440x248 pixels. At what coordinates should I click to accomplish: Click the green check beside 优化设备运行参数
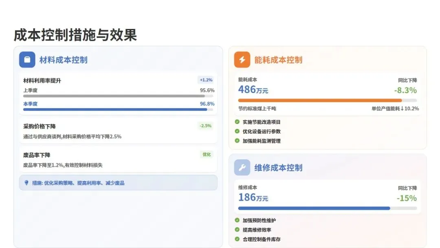pos(237,131)
